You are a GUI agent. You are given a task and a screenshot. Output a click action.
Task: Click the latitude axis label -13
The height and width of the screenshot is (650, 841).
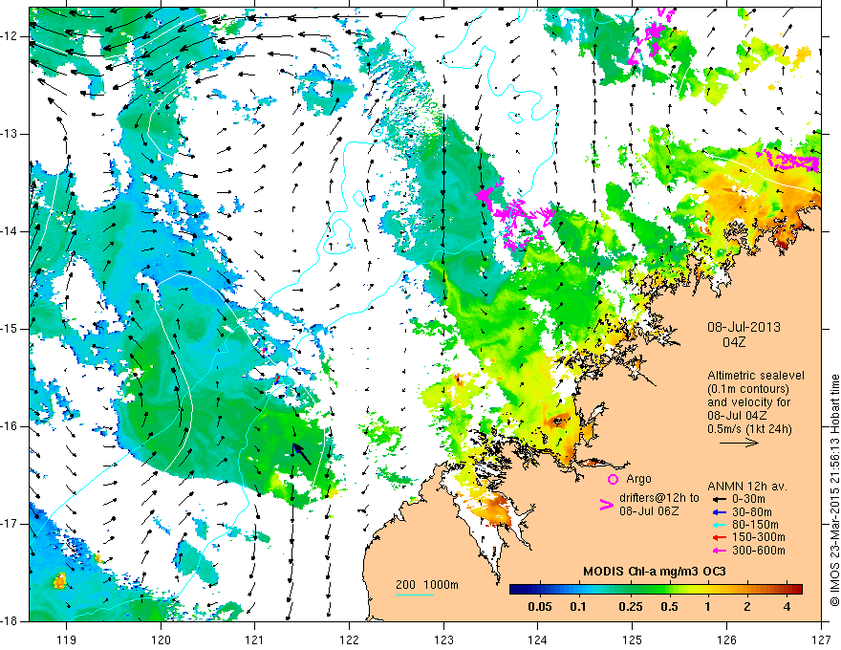(10, 134)
